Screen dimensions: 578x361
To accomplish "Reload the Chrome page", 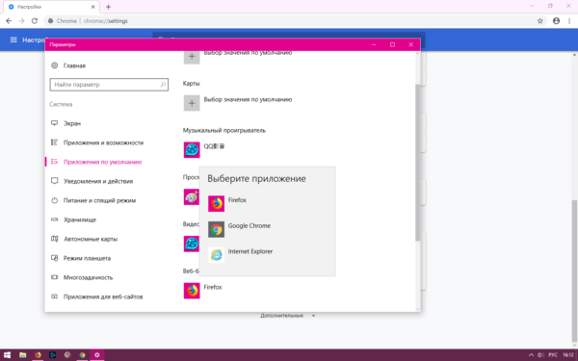I will (35, 21).
